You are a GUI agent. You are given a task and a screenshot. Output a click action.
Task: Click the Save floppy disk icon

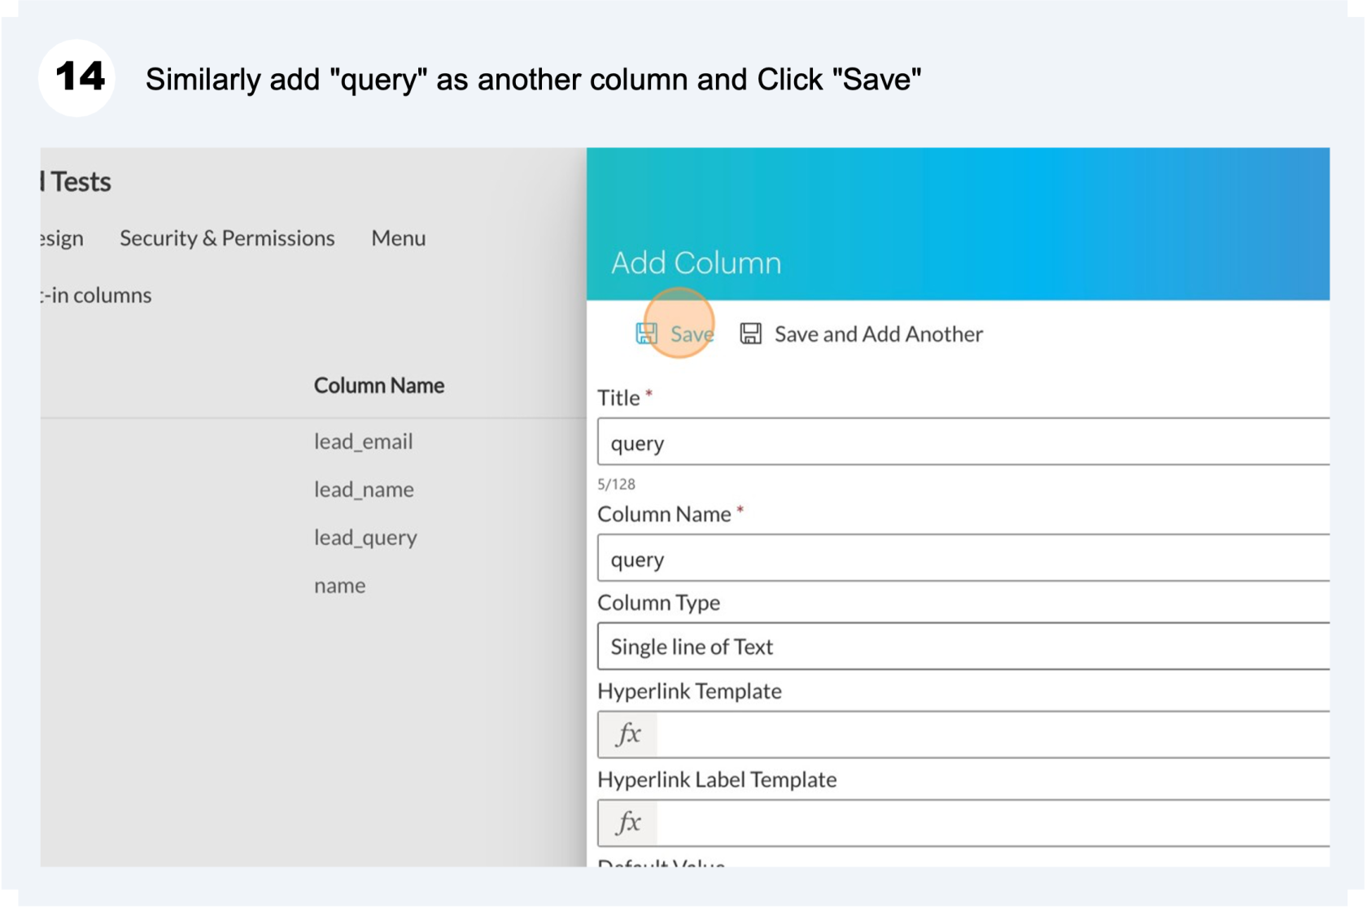tap(646, 333)
